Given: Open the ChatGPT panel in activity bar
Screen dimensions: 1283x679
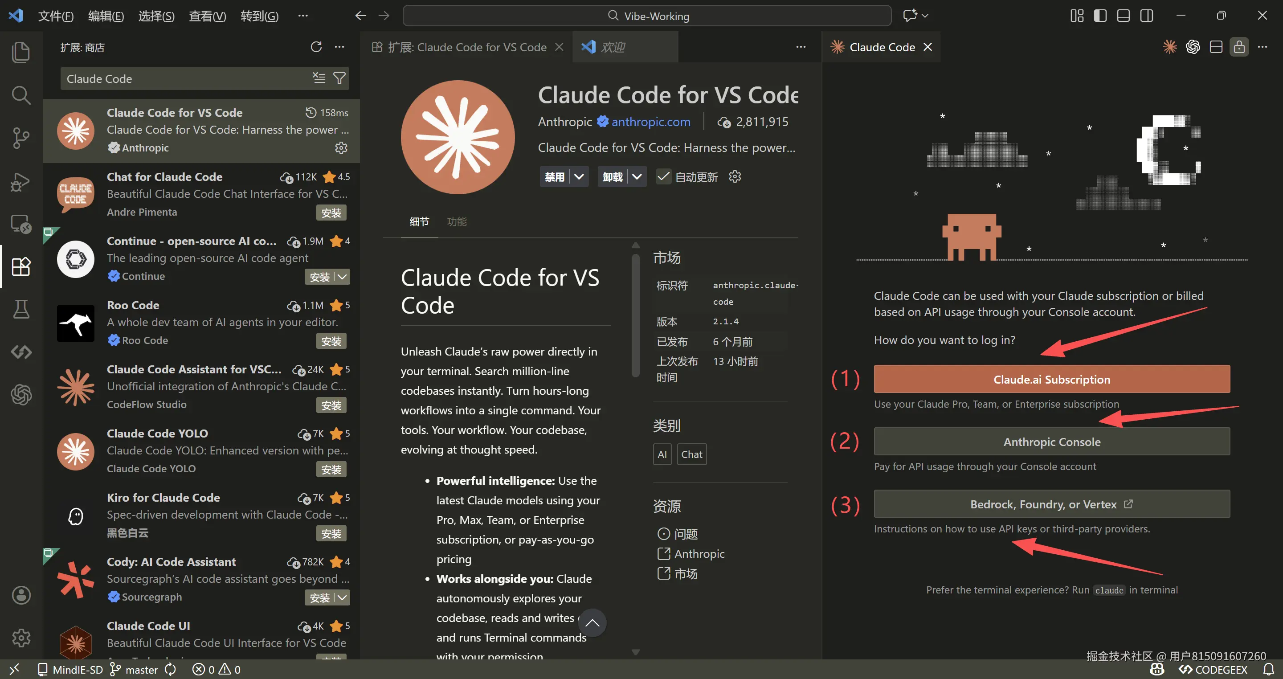Looking at the screenshot, I should (x=21, y=395).
